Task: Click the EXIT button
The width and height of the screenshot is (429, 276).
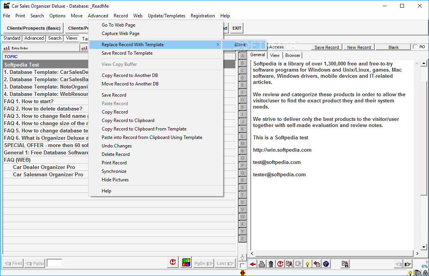Action: tap(237, 28)
